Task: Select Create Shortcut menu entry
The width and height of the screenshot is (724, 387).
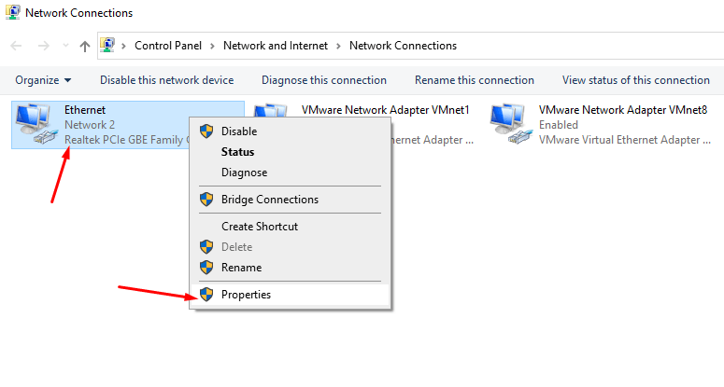Action: (x=259, y=227)
